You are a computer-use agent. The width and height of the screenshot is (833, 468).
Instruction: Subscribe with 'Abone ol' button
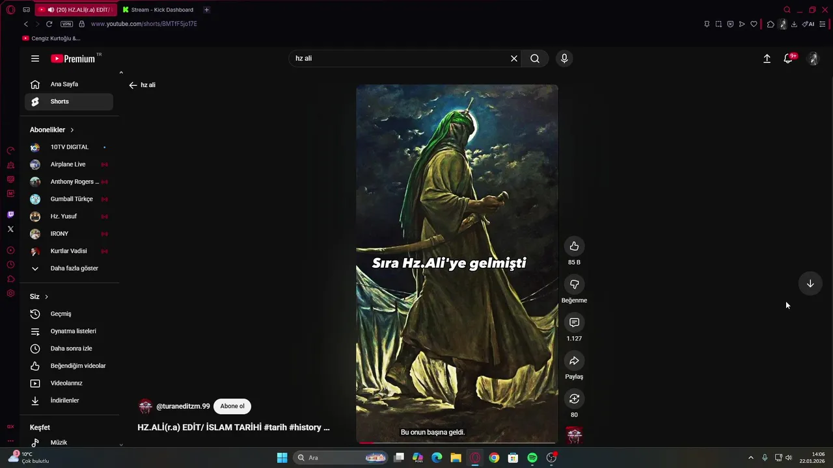232,406
